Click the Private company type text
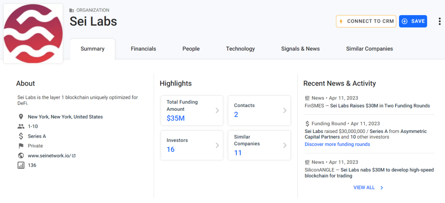445x203 pixels. click(35, 146)
